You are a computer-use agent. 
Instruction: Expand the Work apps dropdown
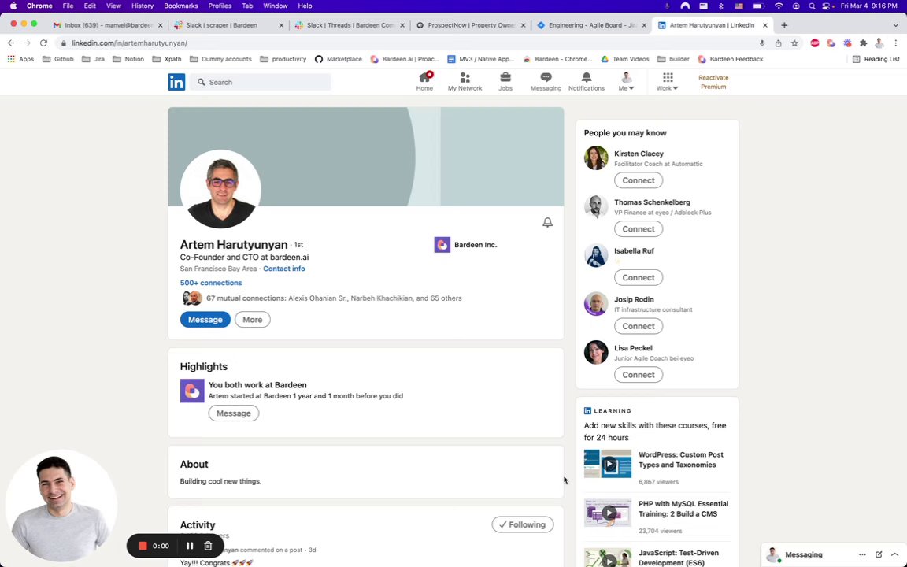[x=668, y=82]
